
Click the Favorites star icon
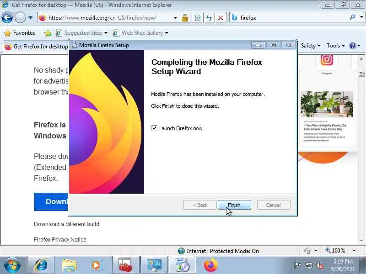[8, 33]
